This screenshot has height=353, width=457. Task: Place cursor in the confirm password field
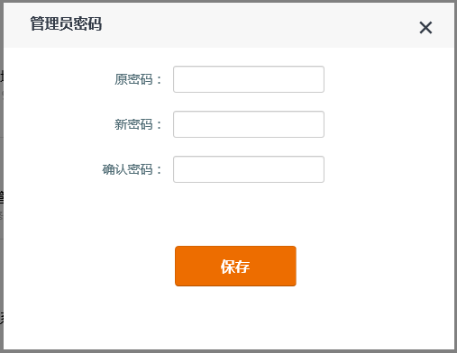pyautogui.click(x=249, y=169)
